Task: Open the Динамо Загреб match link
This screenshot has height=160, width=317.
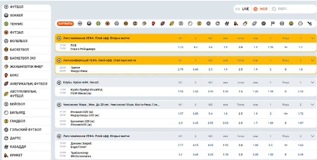Action: coord(81,144)
